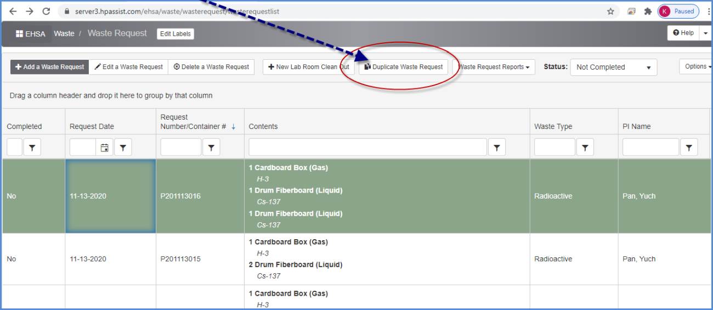Select the row with request P201113015
The width and height of the screenshot is (713, 310).
180,259
